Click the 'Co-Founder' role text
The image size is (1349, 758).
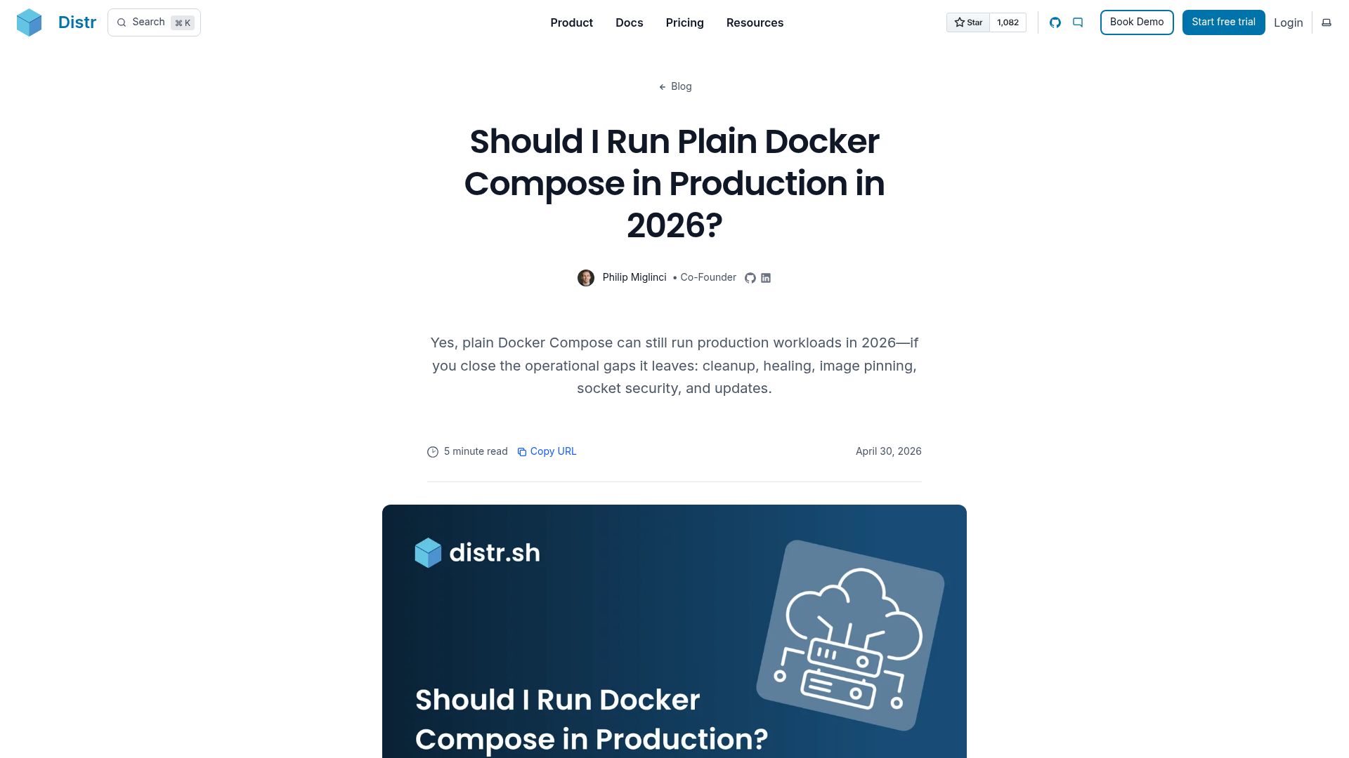[708, 277]
